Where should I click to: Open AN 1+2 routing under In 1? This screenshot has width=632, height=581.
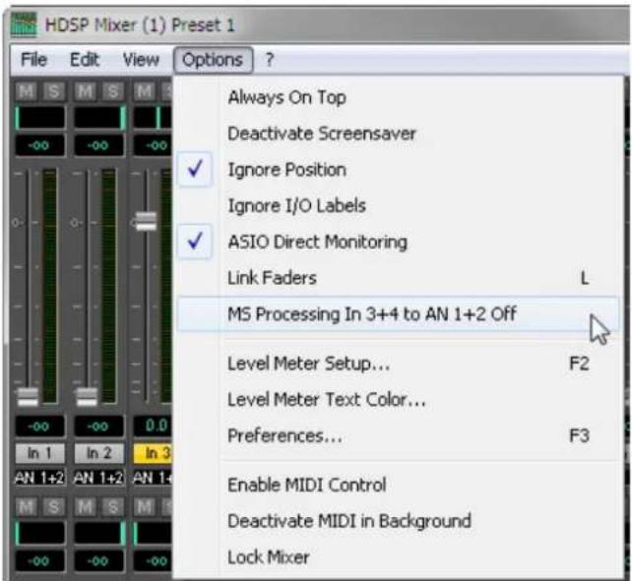point(39,479)
